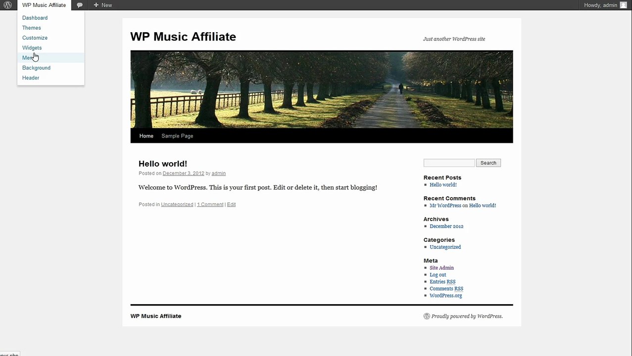632x356 pixels.
Task: Click the 'Welcome to WordPress' post text
Action: click(x=258, y=187)
